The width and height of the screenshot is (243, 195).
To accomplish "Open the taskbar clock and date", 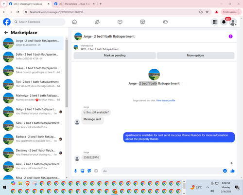I will 226,187.
